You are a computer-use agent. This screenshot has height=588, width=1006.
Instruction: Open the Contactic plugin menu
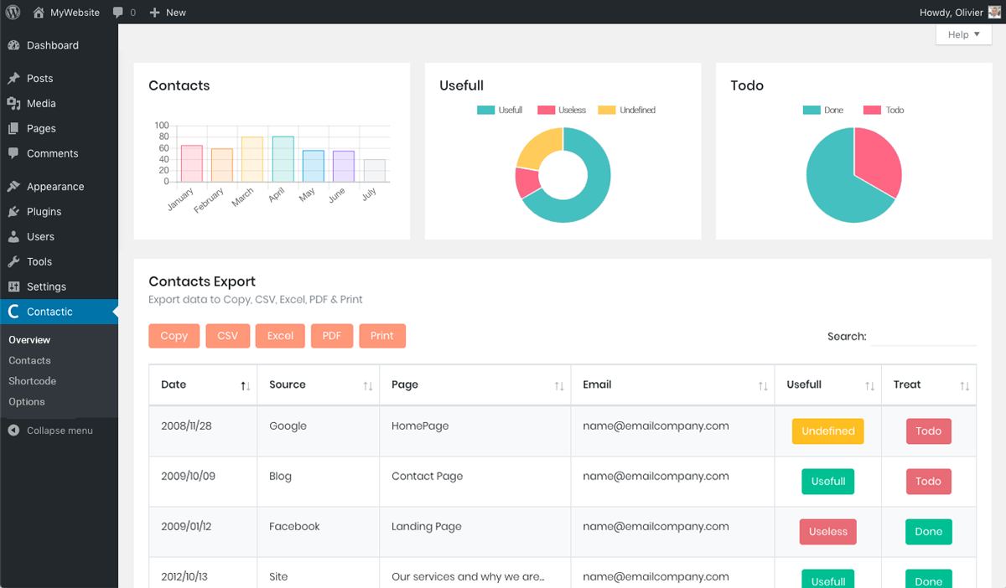(49, 312)
